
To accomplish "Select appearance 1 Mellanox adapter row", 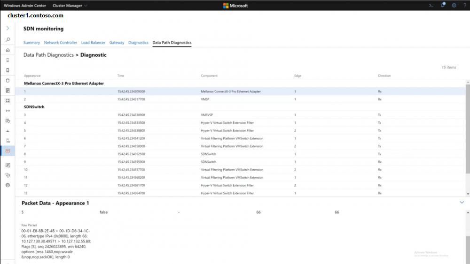I will pos(240,91).
